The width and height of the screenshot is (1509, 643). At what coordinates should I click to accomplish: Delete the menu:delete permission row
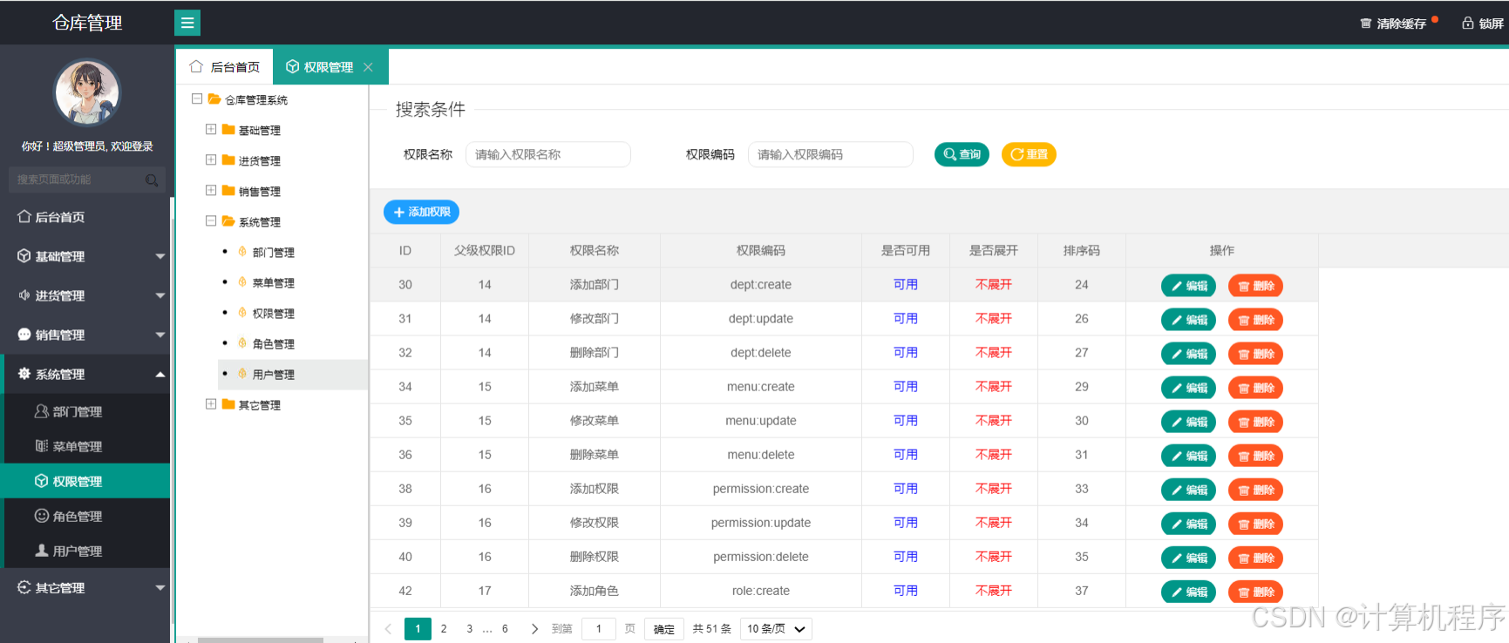click(1255, 456)
